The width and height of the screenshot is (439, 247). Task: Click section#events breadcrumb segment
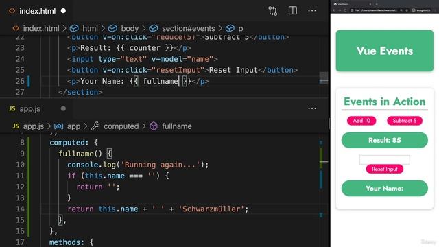[x=189, y=28]
